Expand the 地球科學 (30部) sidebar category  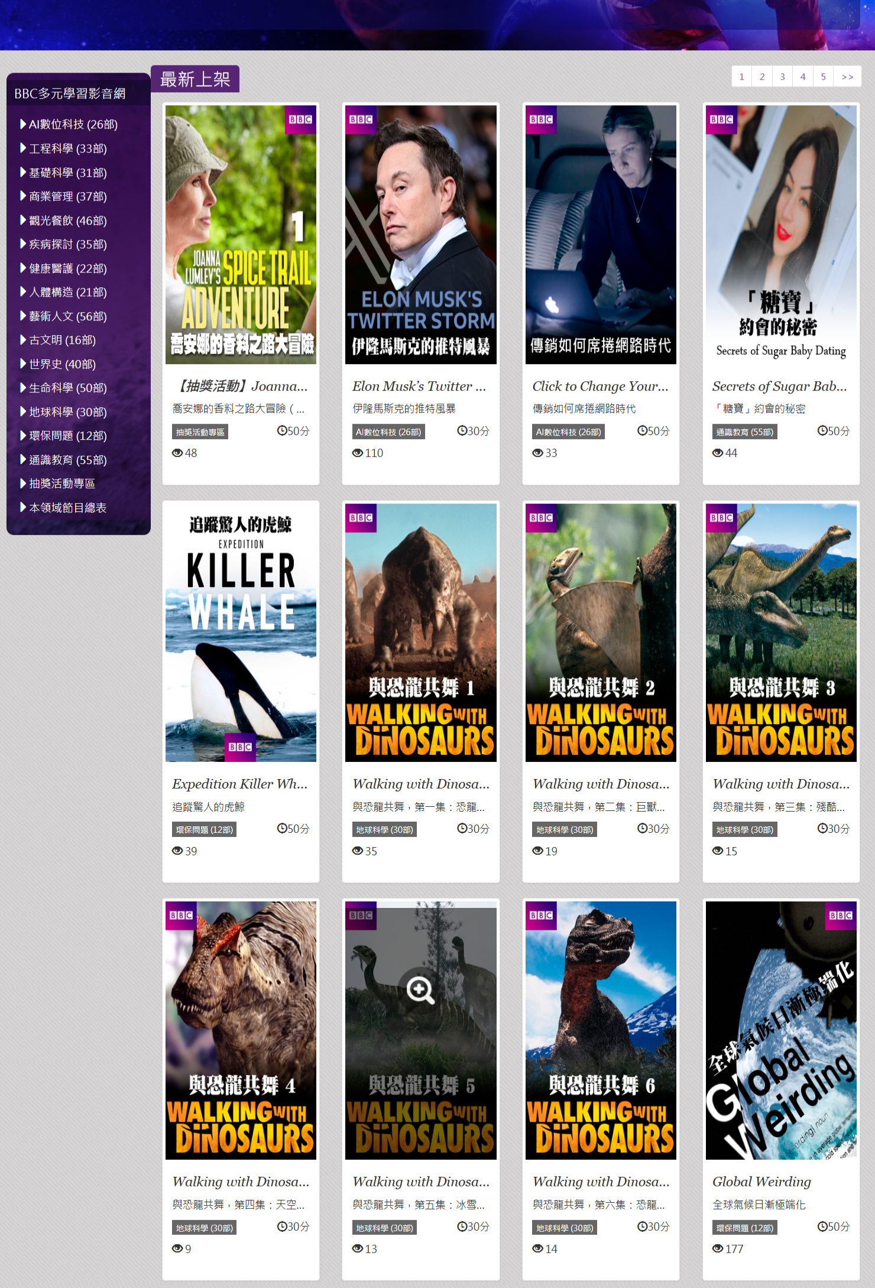tap(67, 412)
